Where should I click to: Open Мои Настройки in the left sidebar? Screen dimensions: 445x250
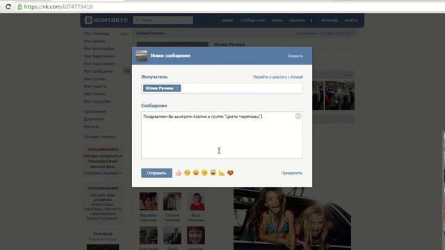click(x=97, y=101)
